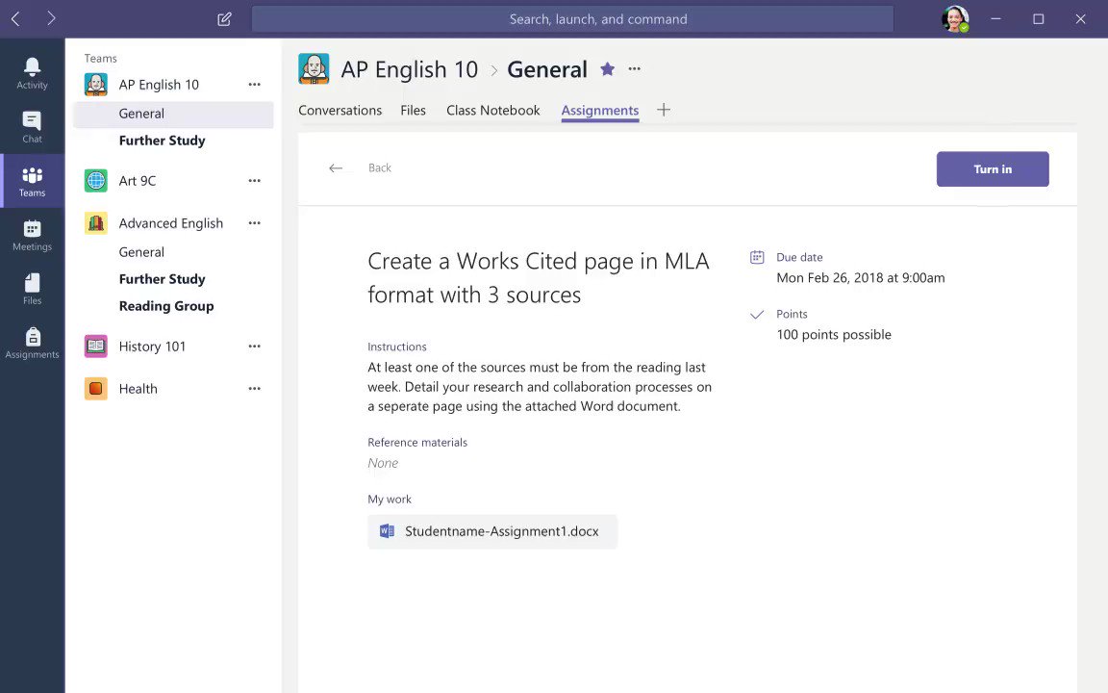Add a new tab with plus icon
1108x693 pixels.
[664, 110]
